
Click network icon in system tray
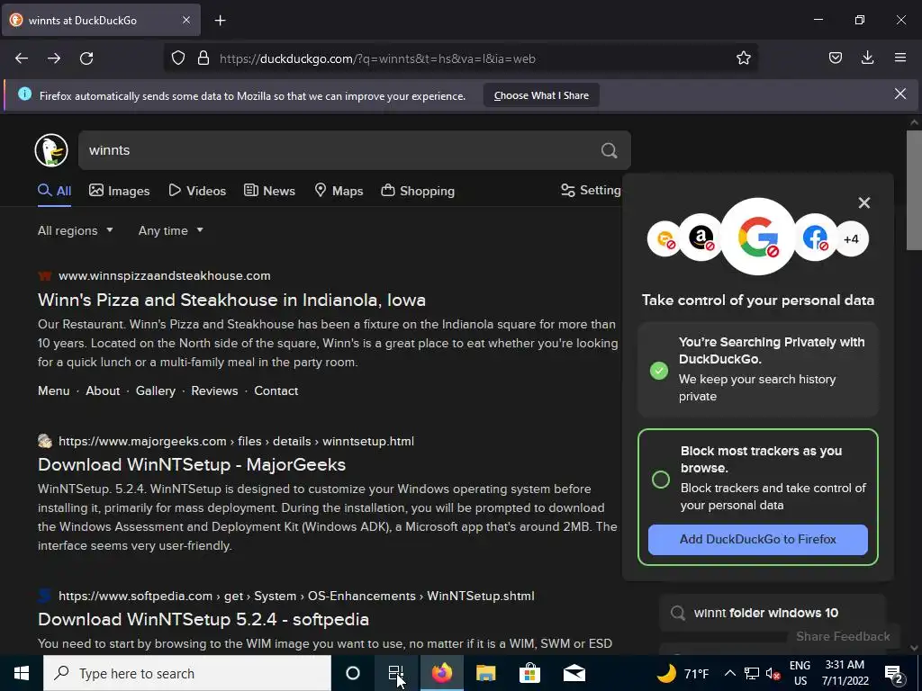coord(752,673)
